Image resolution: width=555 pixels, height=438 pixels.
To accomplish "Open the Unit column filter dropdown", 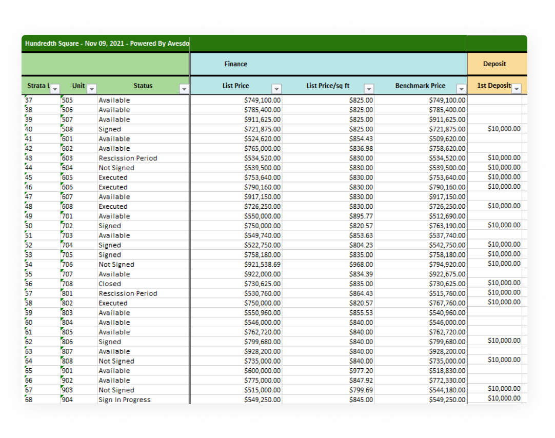I will coord(92,89).
